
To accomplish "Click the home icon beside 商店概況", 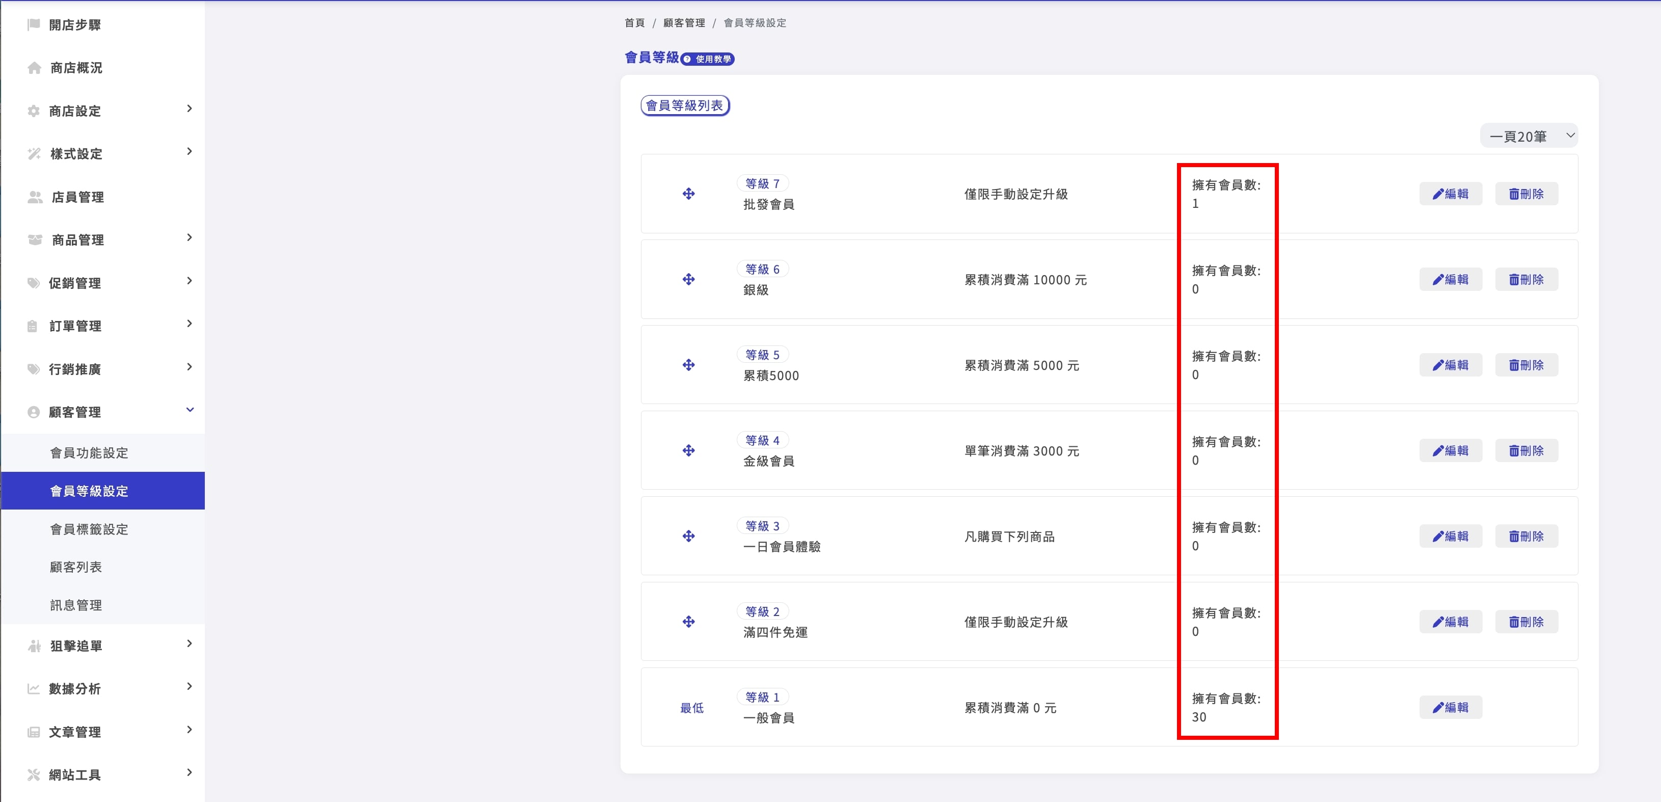I will tap(34, 68).
